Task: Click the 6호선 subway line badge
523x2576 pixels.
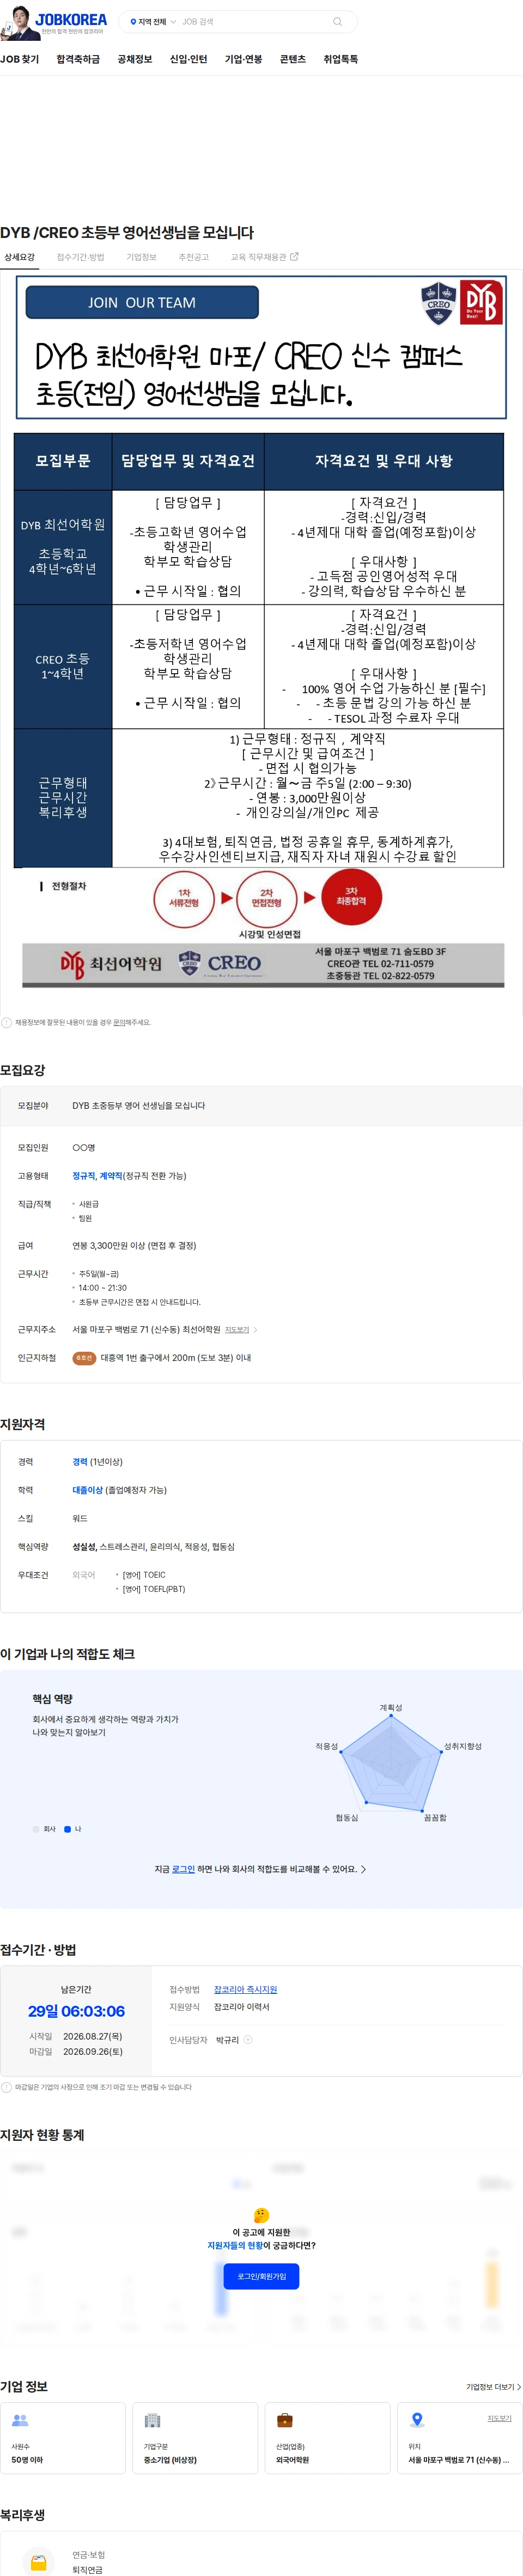Action: click(84, 1358)
